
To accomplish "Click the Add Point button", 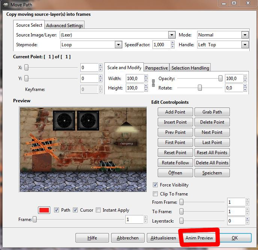I will 175,112.
